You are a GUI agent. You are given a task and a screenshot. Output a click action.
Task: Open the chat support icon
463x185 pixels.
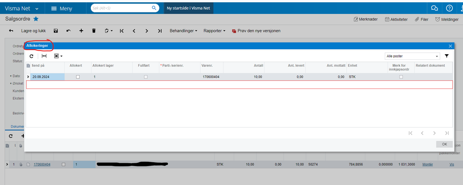pyautogui.click(x=434, y=8)
